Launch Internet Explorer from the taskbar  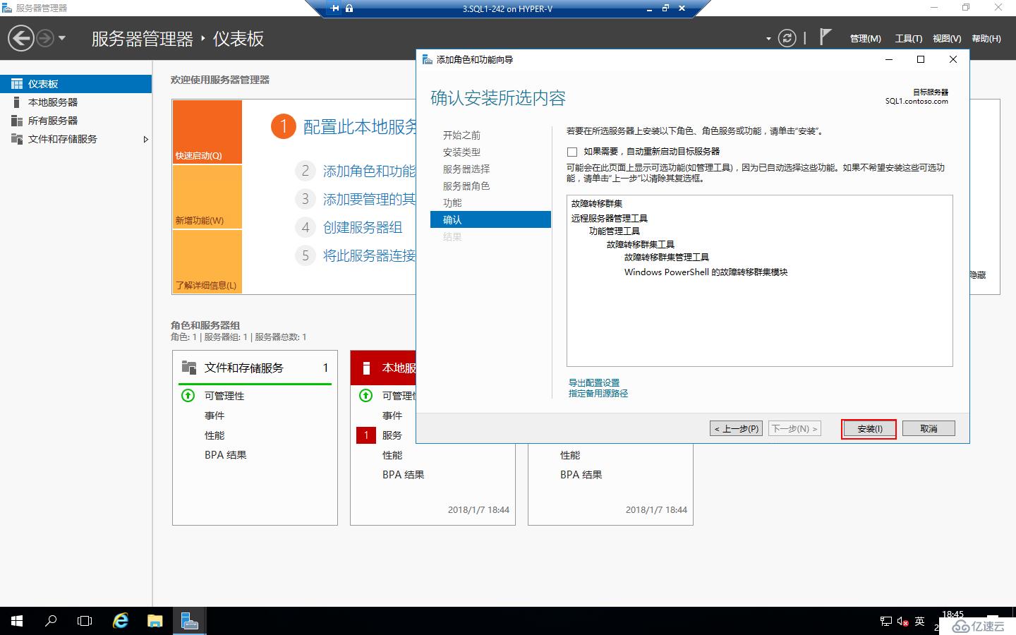pyautogui.click(x=121, y=621)
